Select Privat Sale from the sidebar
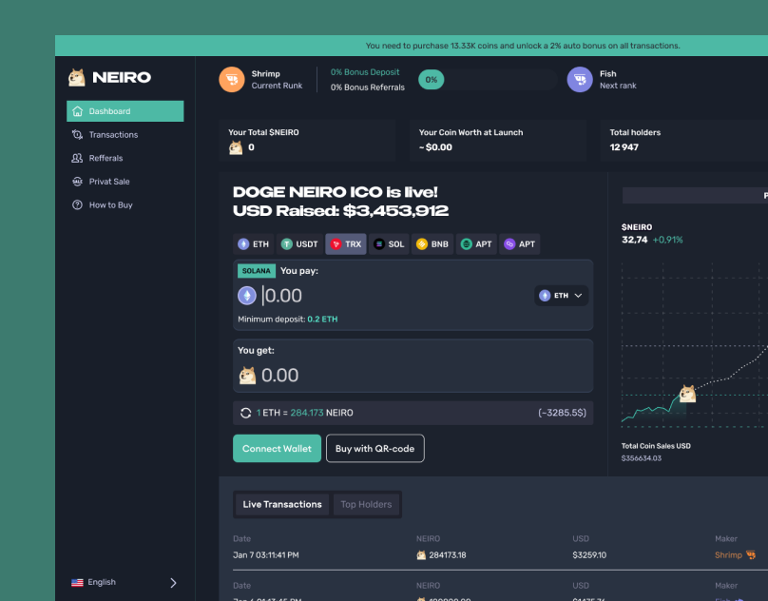The width and height of the screenshot is (768, 601). (101, 182)
